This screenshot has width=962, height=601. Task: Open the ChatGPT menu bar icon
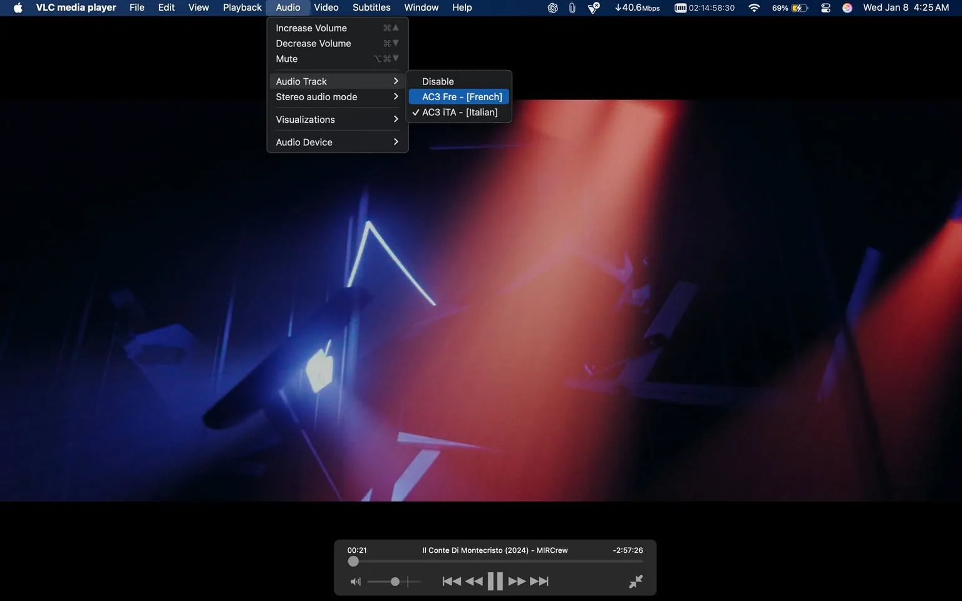(552, 8)
